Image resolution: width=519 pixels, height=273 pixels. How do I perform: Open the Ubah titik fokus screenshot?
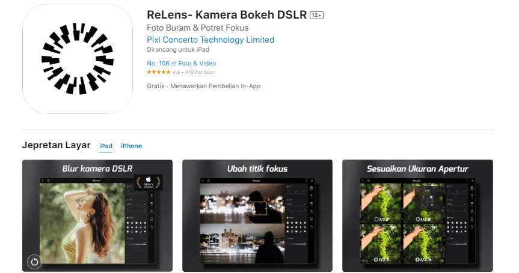(x=257, y=215)
